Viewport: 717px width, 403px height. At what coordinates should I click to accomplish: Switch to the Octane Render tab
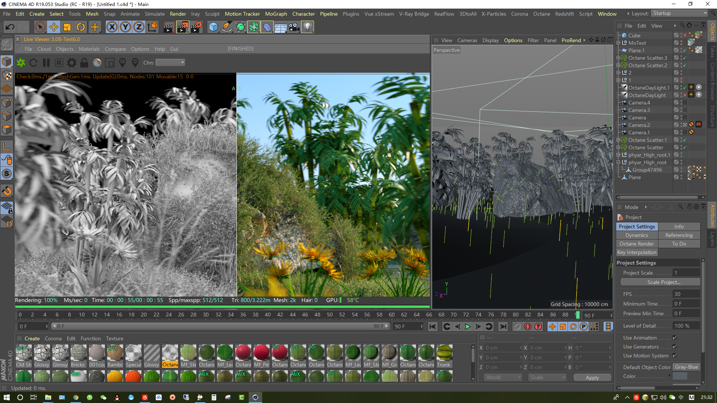pyautogui.click(x=637, y=244)
